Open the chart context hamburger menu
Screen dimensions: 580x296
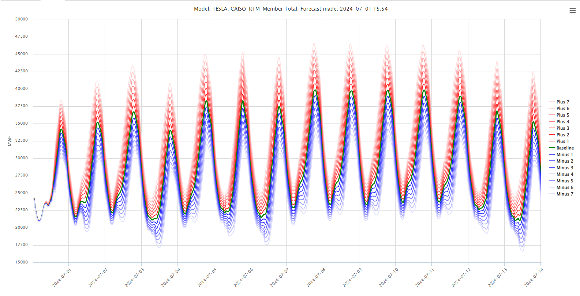(573, 11)
